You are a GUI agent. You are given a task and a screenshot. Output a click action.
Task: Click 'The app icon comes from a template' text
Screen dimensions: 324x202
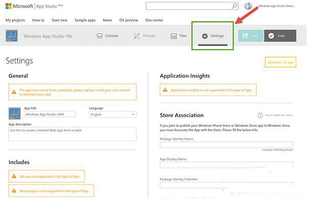pyautogui.click(x=75, y=92)
